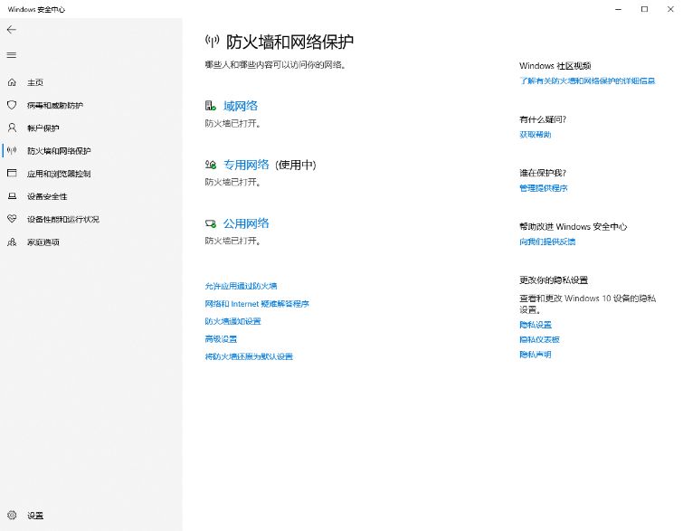Click the antenna icon in the page heading
Viewport: 683px width, 531px height.
(x=212, y=42)
